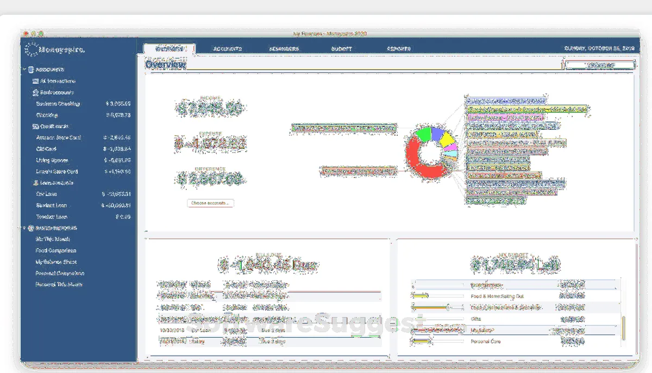Select the Salary row in Bills Due
The image size is (652, 373).
[x=270, y=342]
